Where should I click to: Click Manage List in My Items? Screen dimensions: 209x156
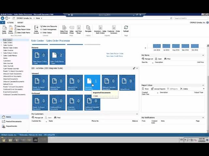coord(147,59)
